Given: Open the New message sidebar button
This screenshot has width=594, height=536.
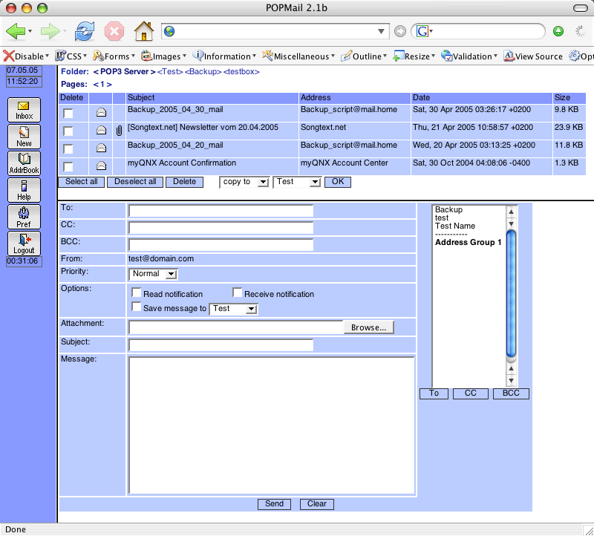Looking at the screenshot, I should pos(24,137).
